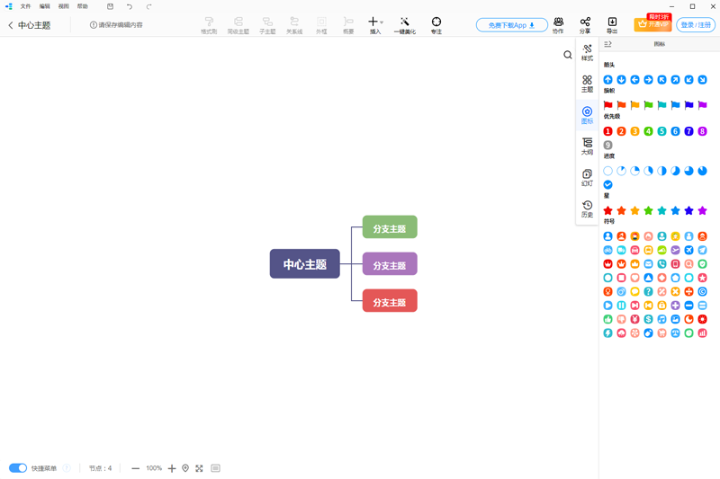Click the fullscreen icon in bottom bar
Image resolution: width=720 pixels, height=479 pixels.
click(199, 468)
